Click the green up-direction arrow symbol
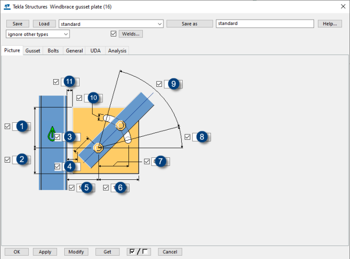The height and width of the screenshot is (259, 350). coord(52,134)
